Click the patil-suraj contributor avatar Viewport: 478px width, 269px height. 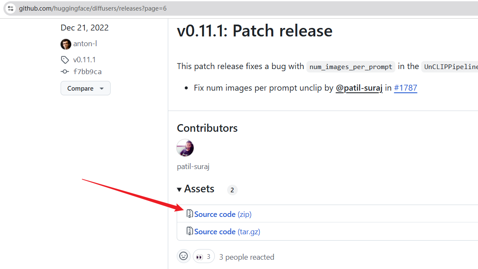click(185, 148)
